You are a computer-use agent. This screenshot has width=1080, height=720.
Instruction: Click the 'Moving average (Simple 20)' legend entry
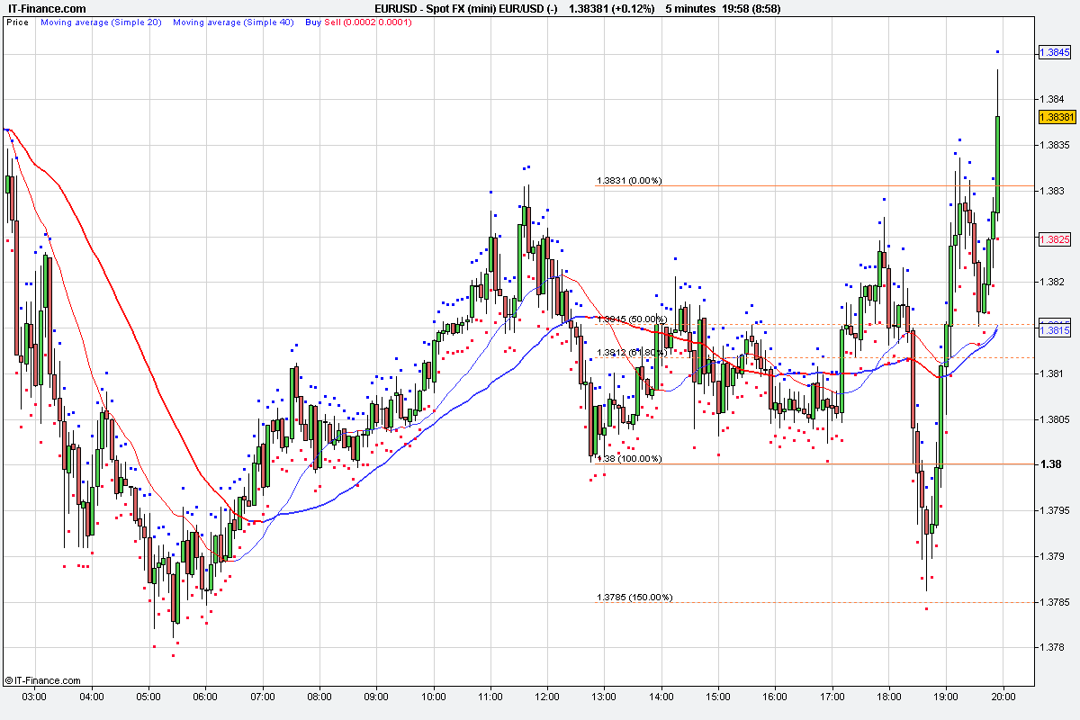coord(101,22)
